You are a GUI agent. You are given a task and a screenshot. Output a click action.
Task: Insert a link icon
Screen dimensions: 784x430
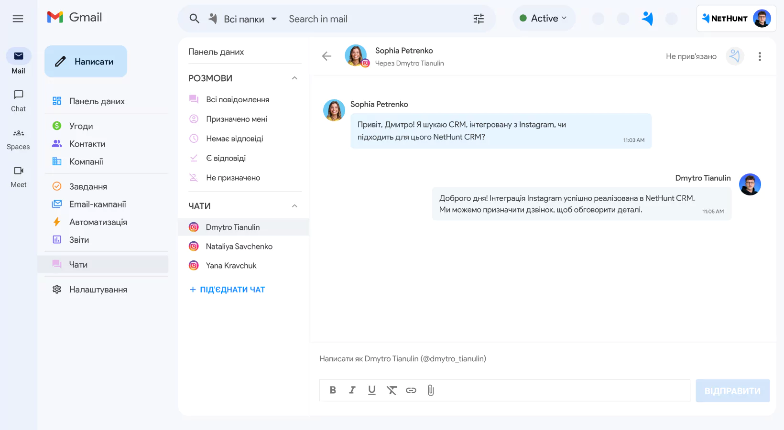click(x=411, y=390)
